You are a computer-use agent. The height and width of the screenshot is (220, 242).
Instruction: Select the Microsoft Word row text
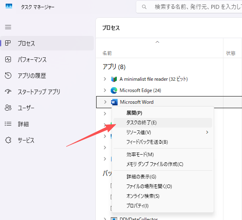[137, 102]
